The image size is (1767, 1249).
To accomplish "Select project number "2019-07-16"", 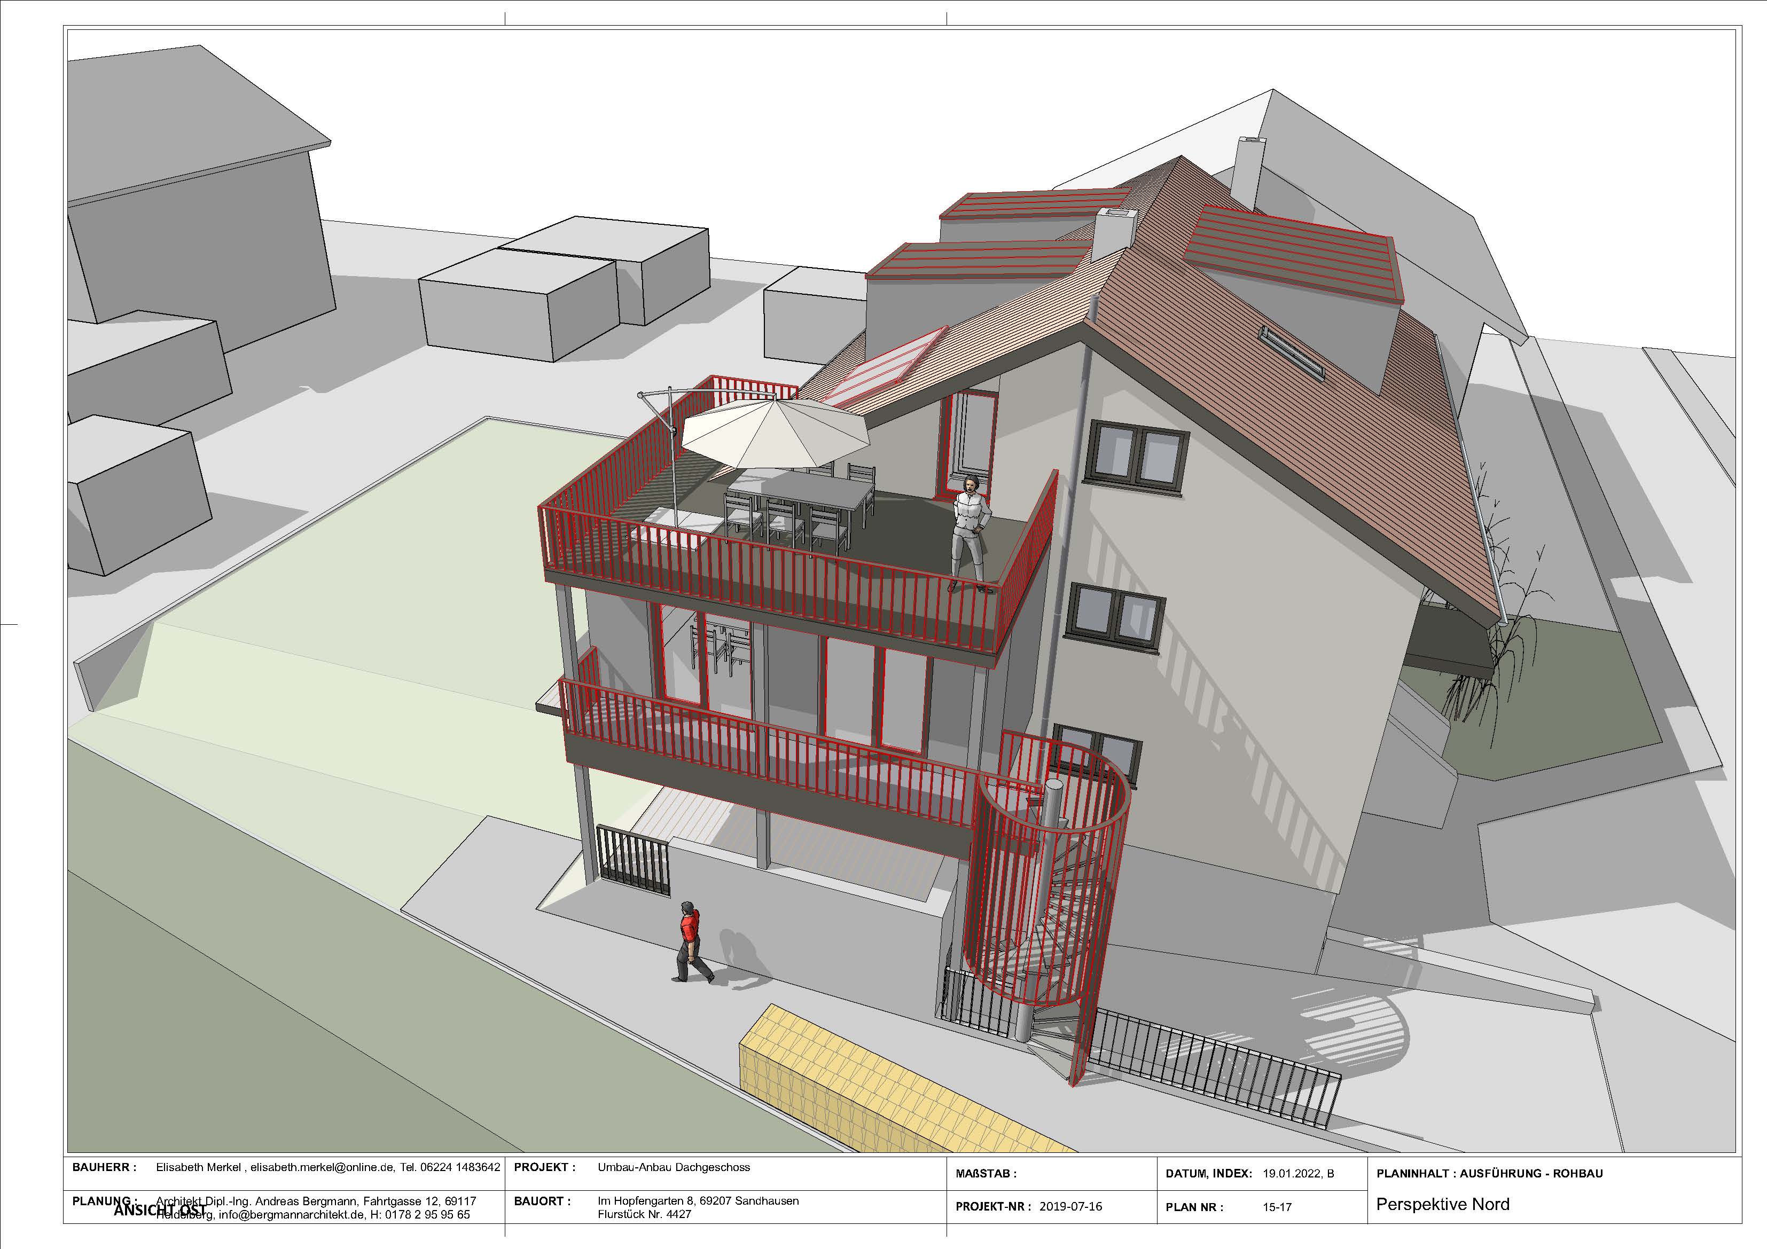I will click(x=1070, y=1207).
